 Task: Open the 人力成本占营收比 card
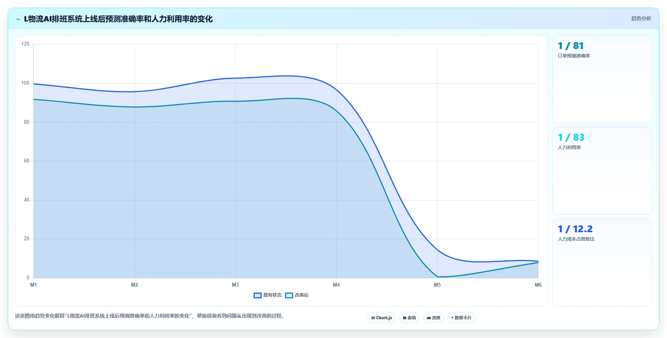coord(602,263)
